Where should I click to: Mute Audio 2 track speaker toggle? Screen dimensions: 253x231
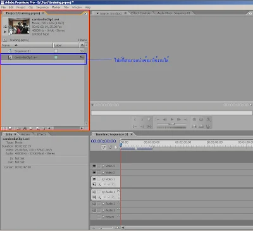tap(94, 204)
